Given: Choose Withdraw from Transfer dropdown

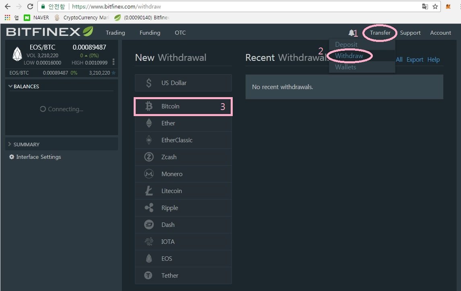Looking at the screenshot, I should coord(362,56).
